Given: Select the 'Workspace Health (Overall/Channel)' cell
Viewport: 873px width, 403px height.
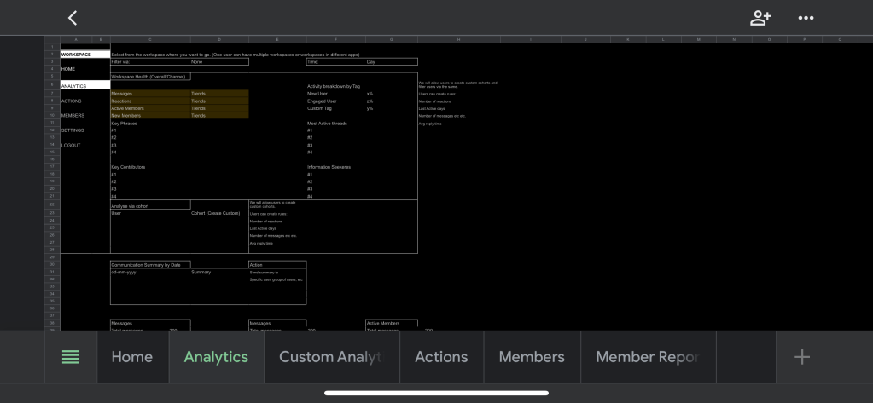Looking at the screenshot, I should click(150, 77).
